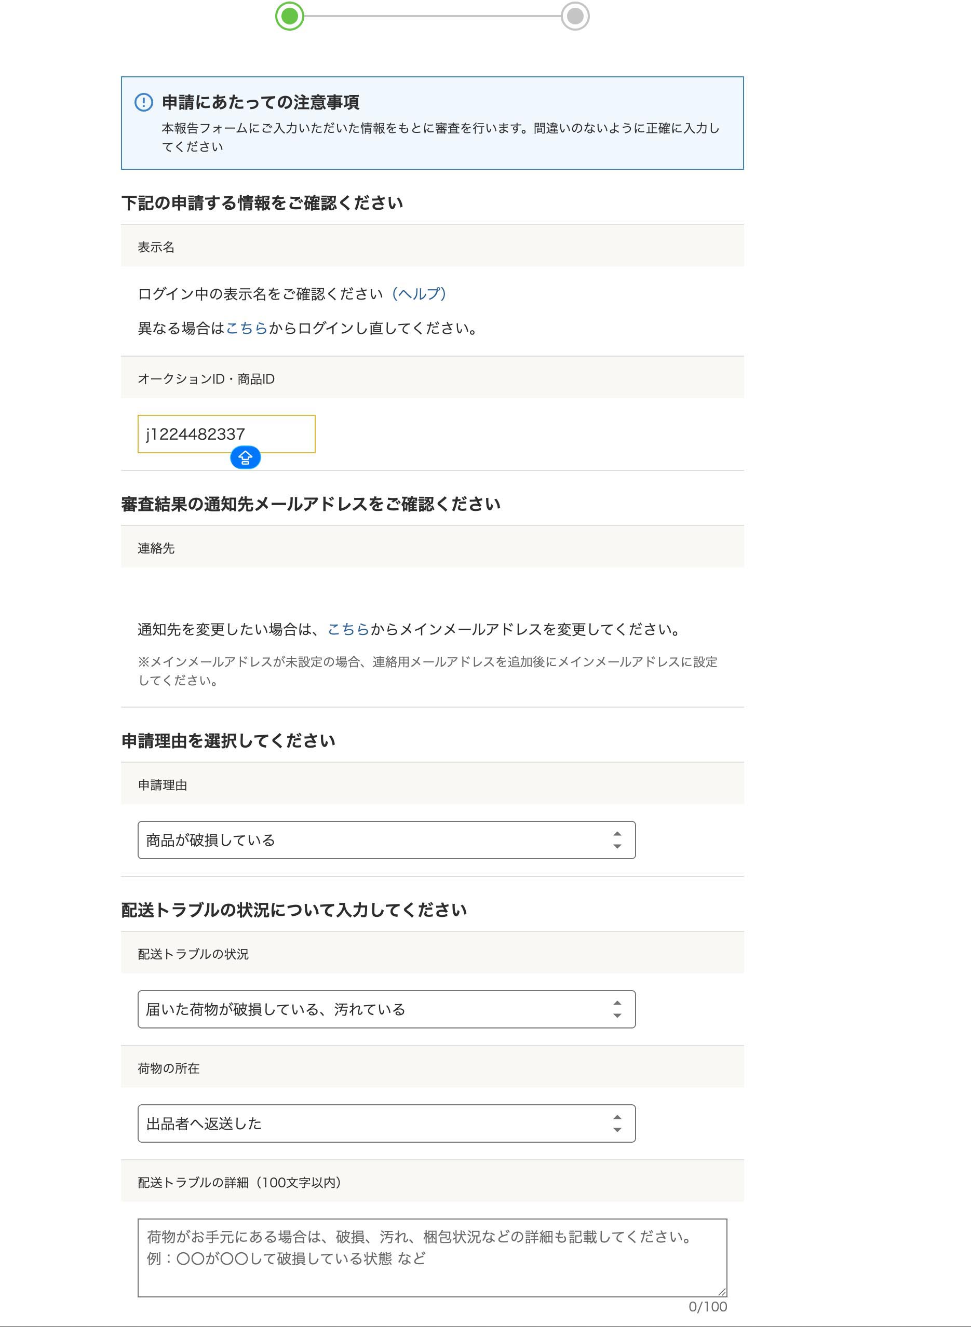Click the up-down arrows on 荷物の所在 select

point(616,1123)
